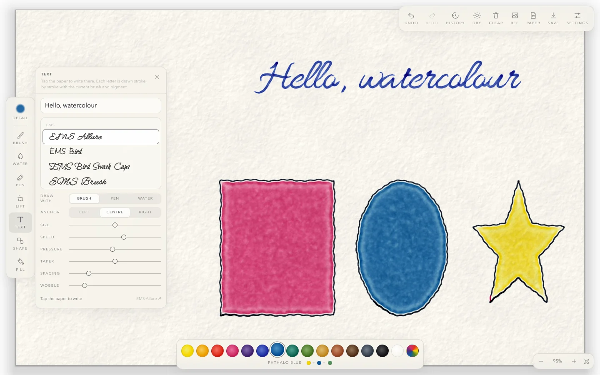Choose the EMS Bird font

pyautogui.click(x=101, y=151)
